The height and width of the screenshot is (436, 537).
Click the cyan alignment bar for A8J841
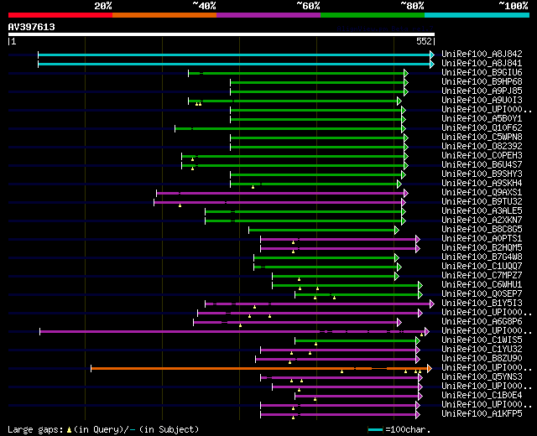click(234, 64)
